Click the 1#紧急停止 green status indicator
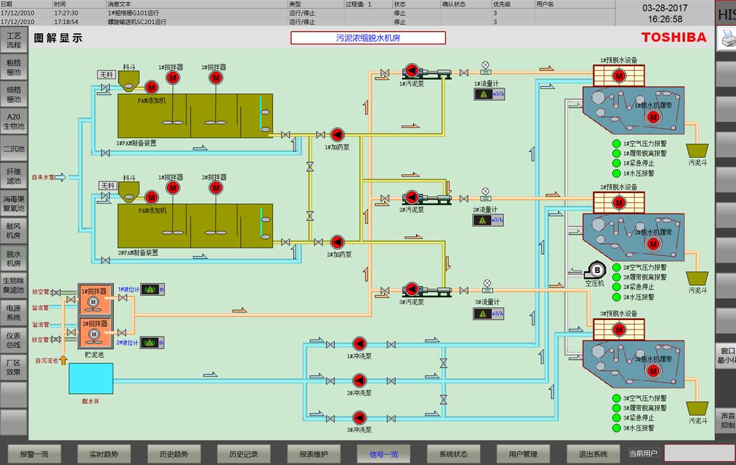Image resolution: width=736 pixels, height=465 pixels. tap(616, 163)
